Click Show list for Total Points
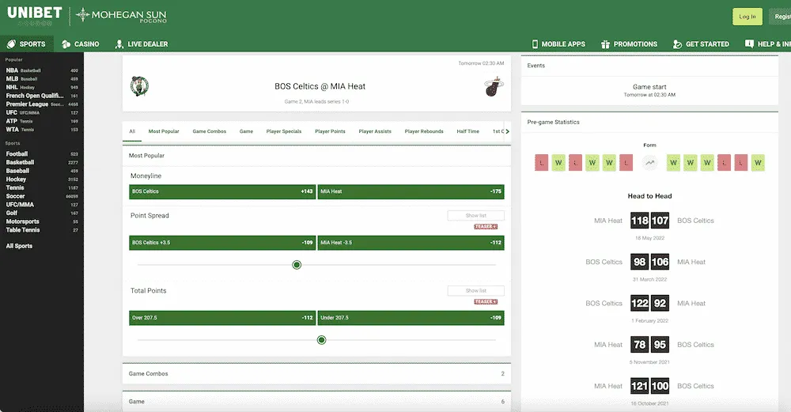 (475, 290)
